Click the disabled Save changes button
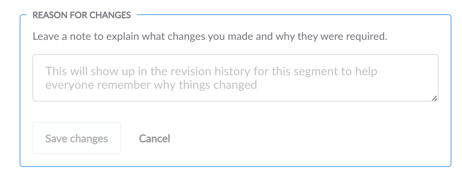The width and height of the screenshot is (462, 179). pyautogui.click(x=77, y=138)
